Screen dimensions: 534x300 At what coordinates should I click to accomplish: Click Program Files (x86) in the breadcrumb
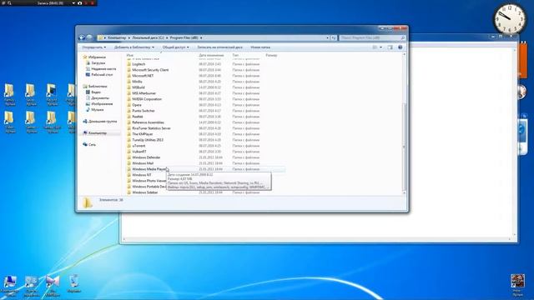(x=184, y=37)
